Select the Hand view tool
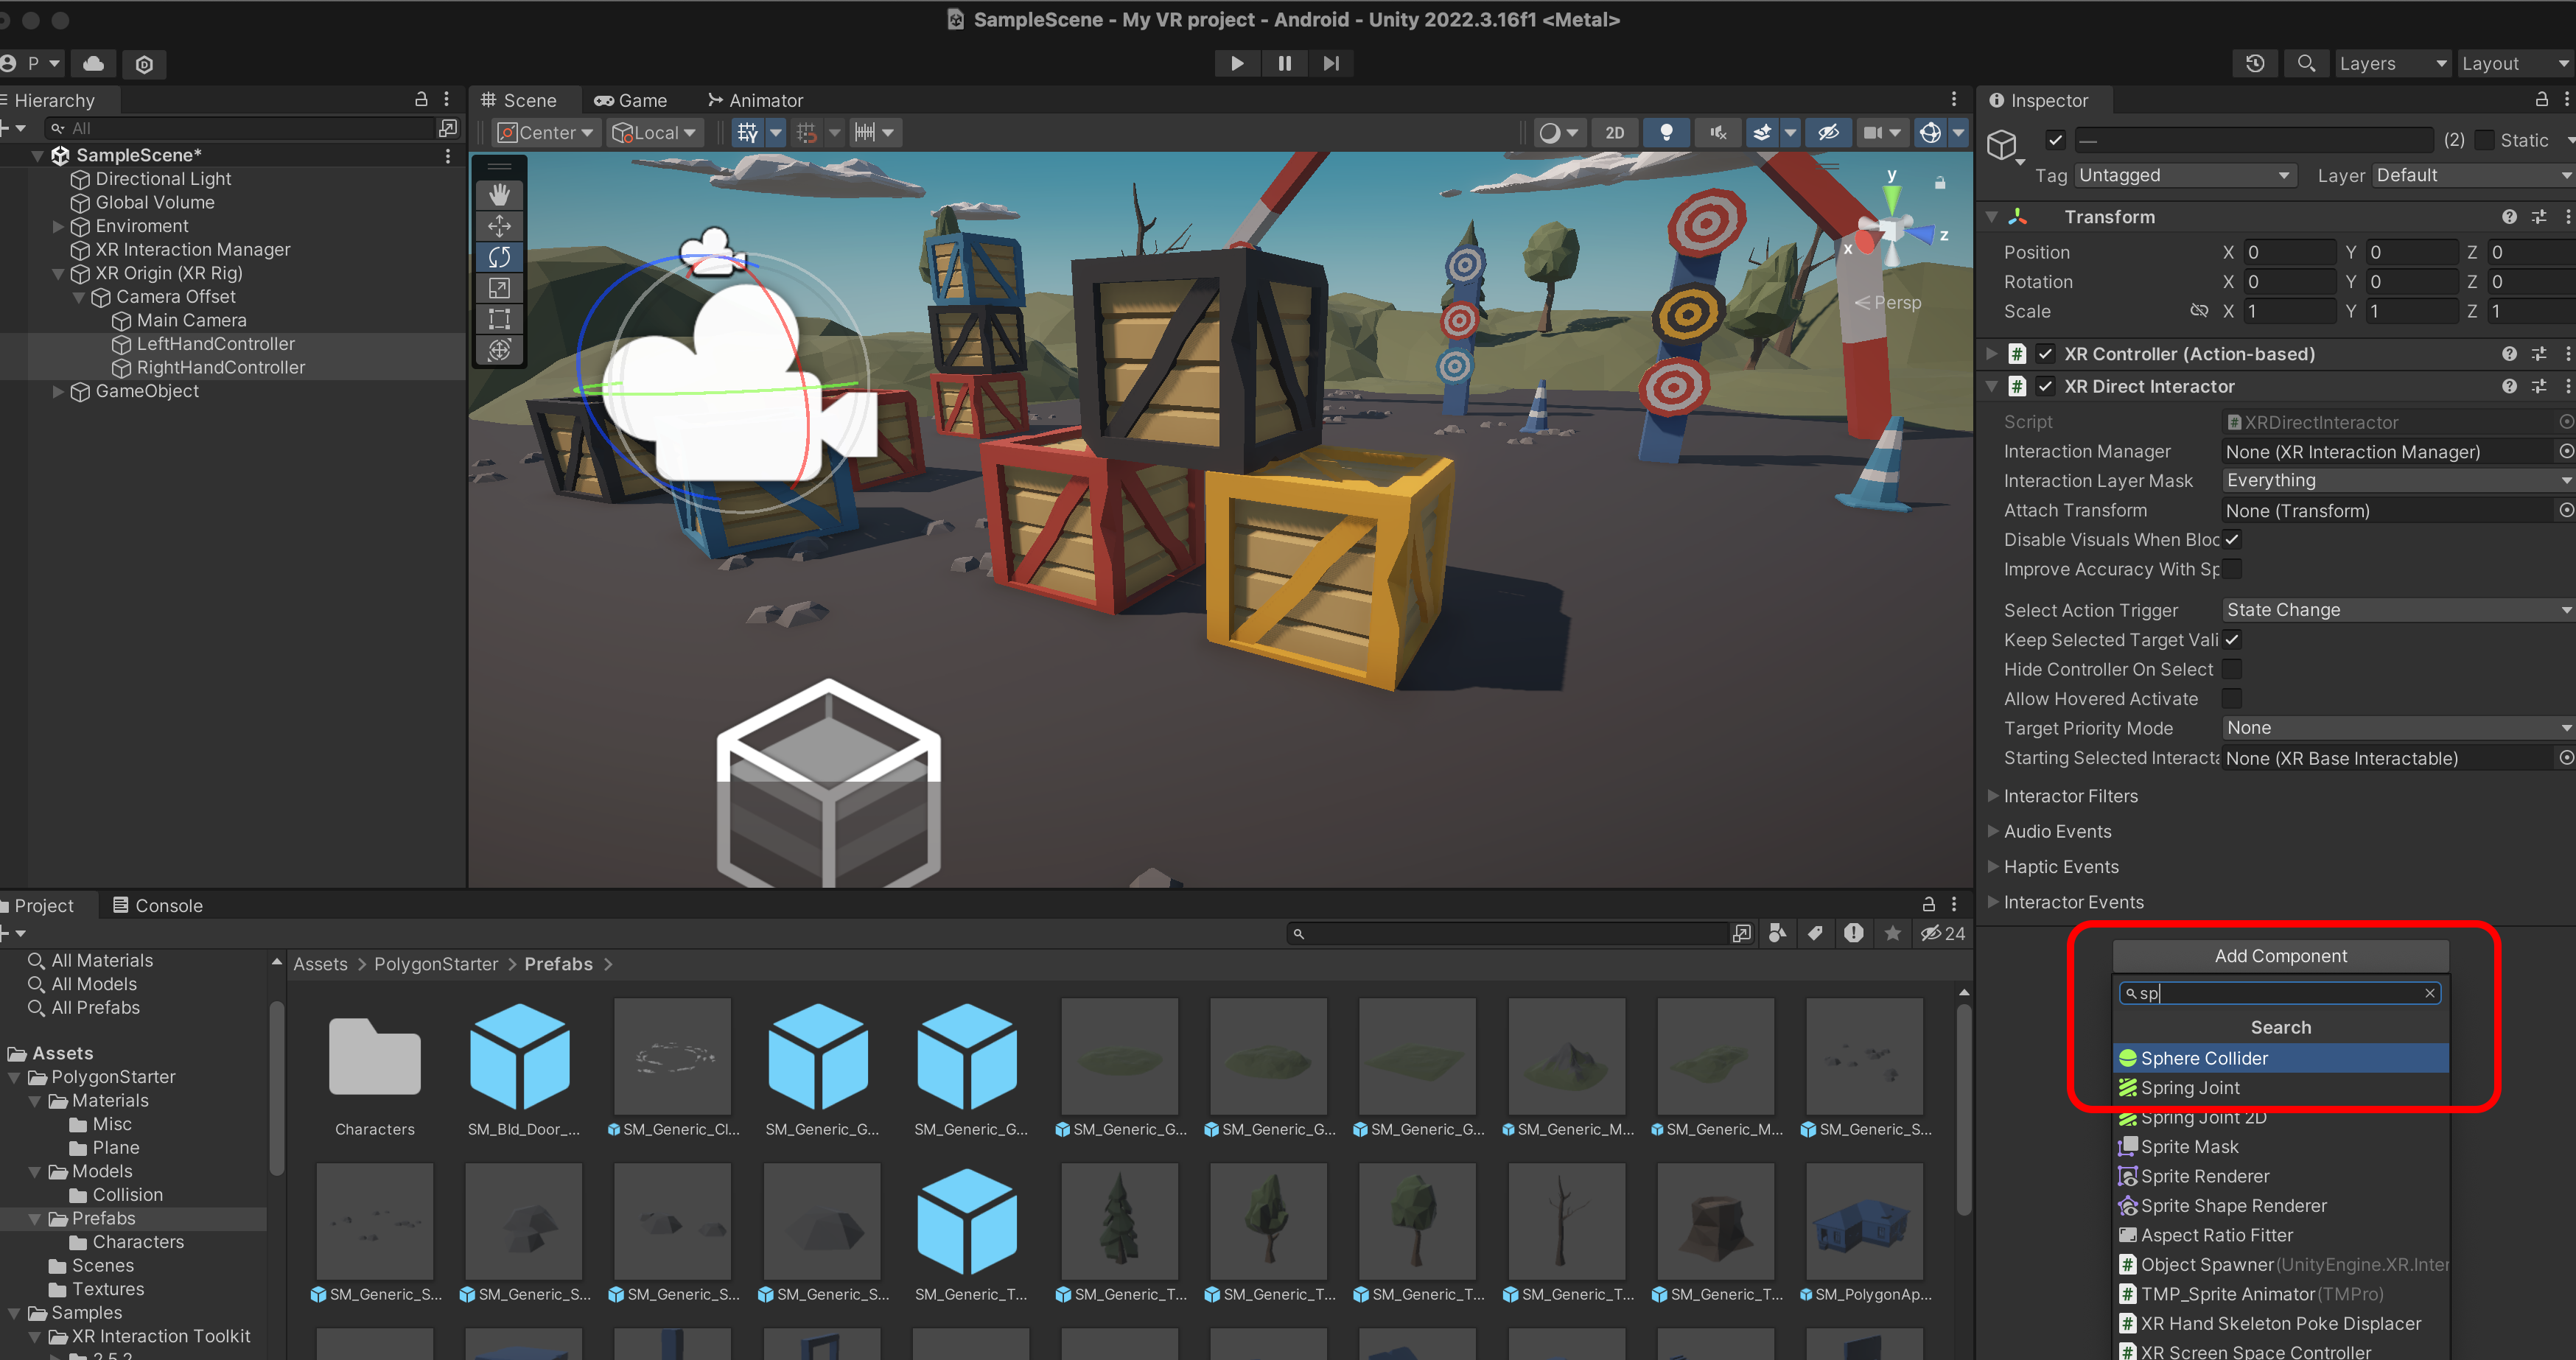This screenshot has height=1360, width=2576. pyautogui.click(x=499, y=195)
